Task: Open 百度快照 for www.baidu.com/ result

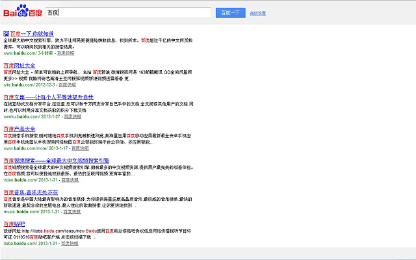Action: [66, 53]
